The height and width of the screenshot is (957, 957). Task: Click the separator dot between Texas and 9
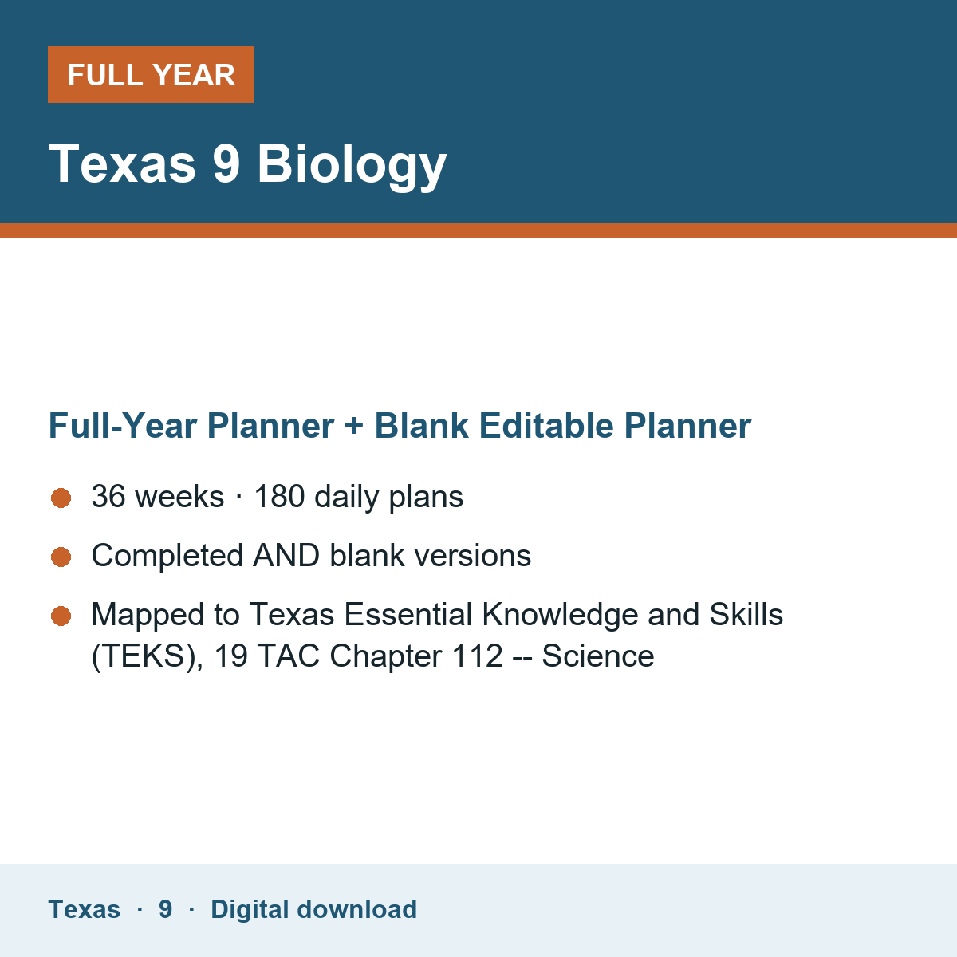(x=140, y=909)
